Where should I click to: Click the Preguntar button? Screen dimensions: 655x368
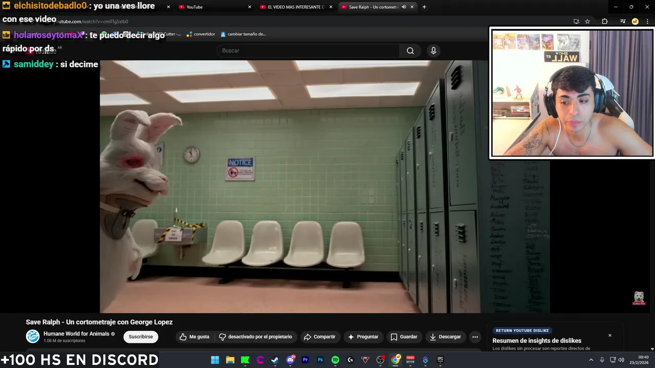363,337
